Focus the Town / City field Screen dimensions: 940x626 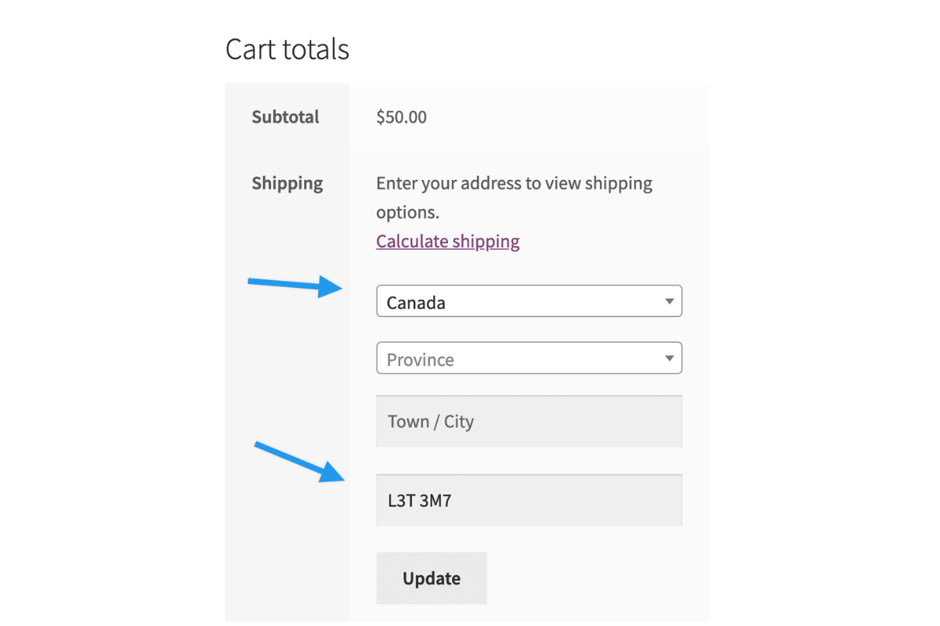529,421
